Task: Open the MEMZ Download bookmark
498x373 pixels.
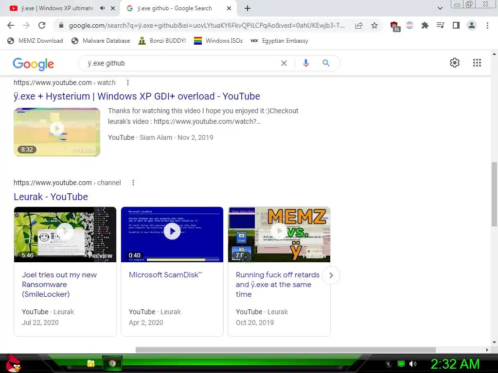Action: (x=35, y=41)
